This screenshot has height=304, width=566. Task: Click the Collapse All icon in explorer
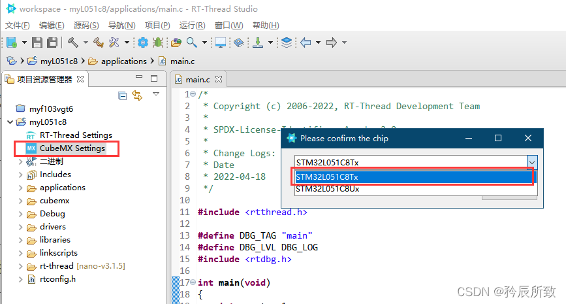[x=122, y=96]
